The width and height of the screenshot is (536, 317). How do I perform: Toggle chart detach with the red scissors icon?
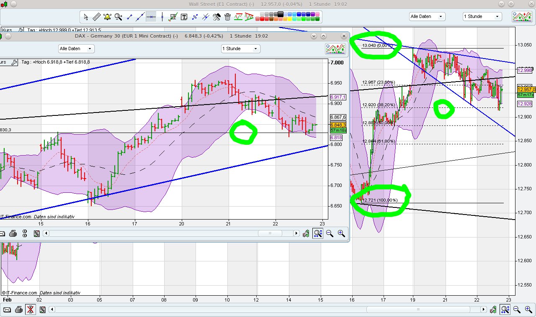pyautogui.click(x=30, y=309)
